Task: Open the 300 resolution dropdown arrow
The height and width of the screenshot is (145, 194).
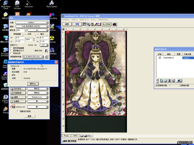Action: tap(25, 30)
